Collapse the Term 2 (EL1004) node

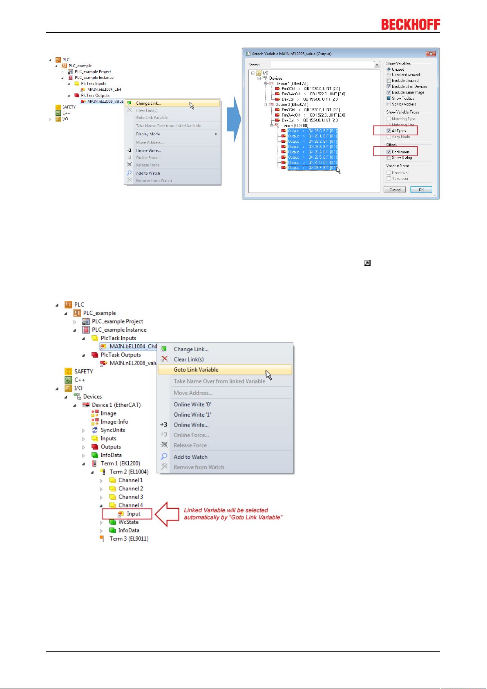point(92,472)
